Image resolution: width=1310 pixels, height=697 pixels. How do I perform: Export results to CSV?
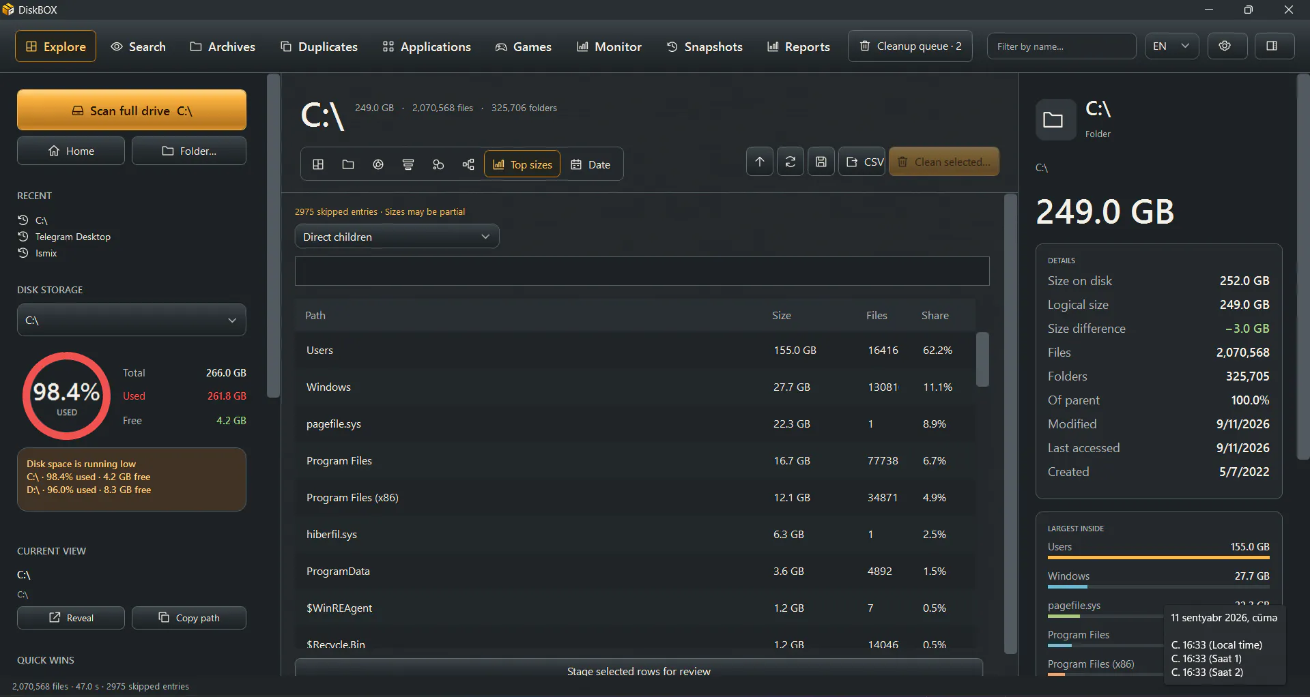pyautogui.click(x=862, y=162)
